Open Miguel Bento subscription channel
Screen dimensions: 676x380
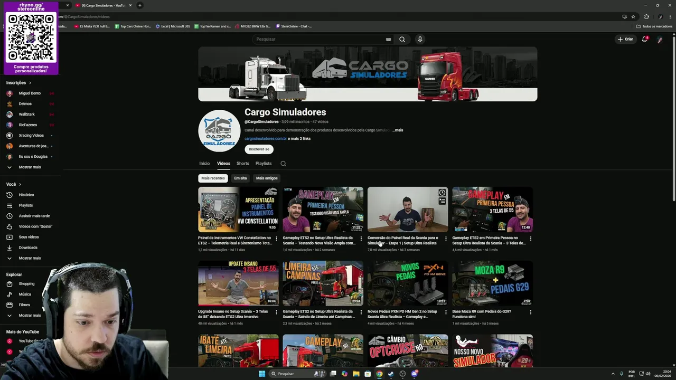[29, 93]
